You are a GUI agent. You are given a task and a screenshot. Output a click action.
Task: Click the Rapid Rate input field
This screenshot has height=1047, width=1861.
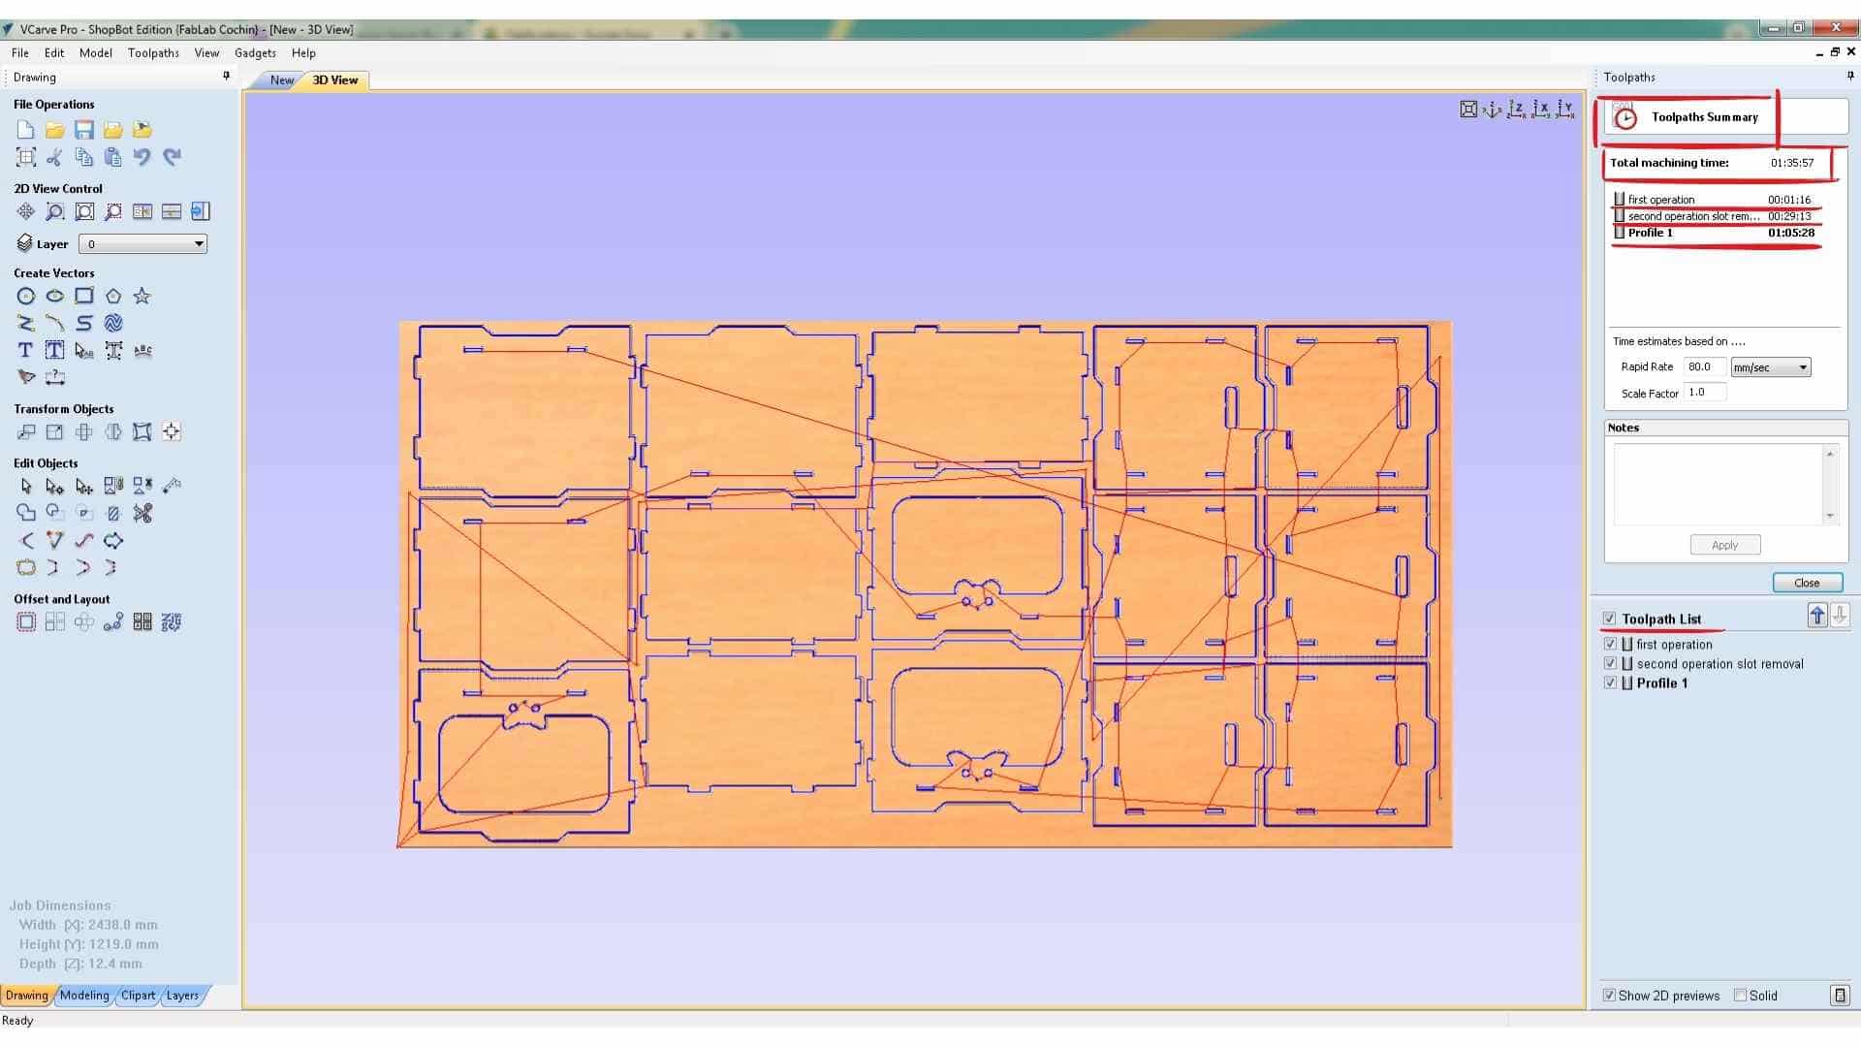click(x=1704, y=367)
